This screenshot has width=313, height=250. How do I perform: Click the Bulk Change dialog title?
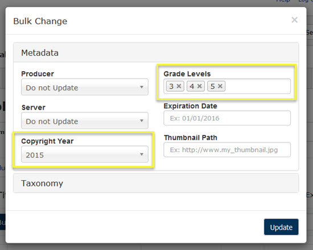(x=40, y=21)
